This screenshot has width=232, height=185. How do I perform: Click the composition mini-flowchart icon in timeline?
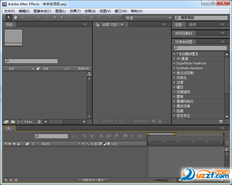(75, 136)
